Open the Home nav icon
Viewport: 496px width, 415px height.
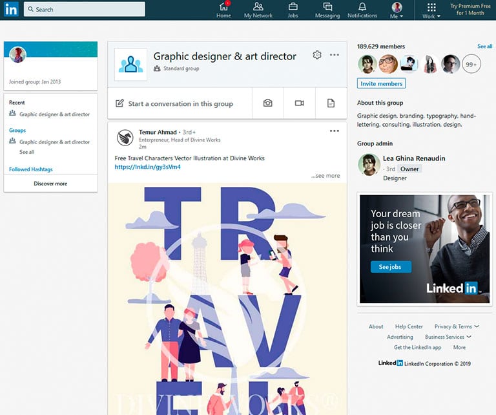point(223,10)
